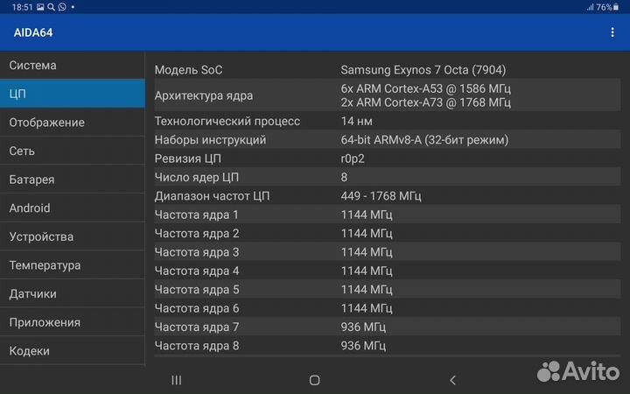Open the Android section
Viewport: 630px width, 394px height.
(73, 208)
